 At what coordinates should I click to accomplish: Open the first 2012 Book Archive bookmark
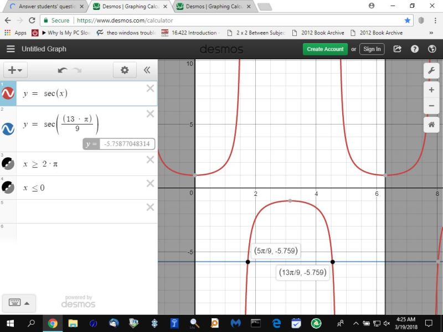(x=318, y=33)
